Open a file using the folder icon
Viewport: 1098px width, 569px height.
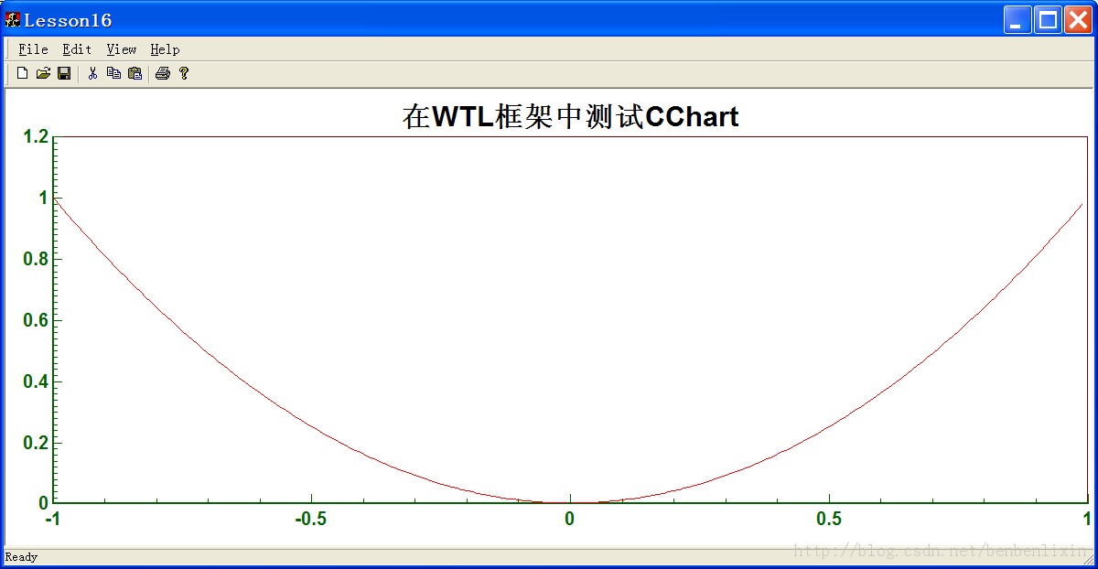[42, 73]
